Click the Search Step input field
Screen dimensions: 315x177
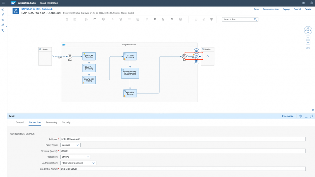click(x=238, y=19)
